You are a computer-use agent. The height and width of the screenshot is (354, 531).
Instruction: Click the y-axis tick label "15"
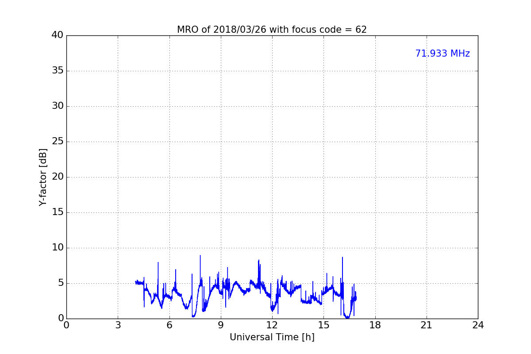pyautogui.click(x=58, y=212)
